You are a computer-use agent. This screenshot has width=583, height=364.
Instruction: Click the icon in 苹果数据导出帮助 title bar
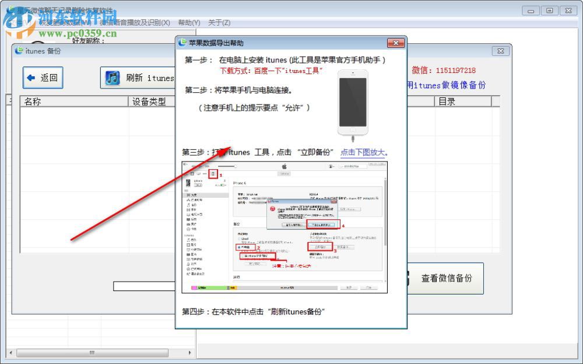pos(181,42)
